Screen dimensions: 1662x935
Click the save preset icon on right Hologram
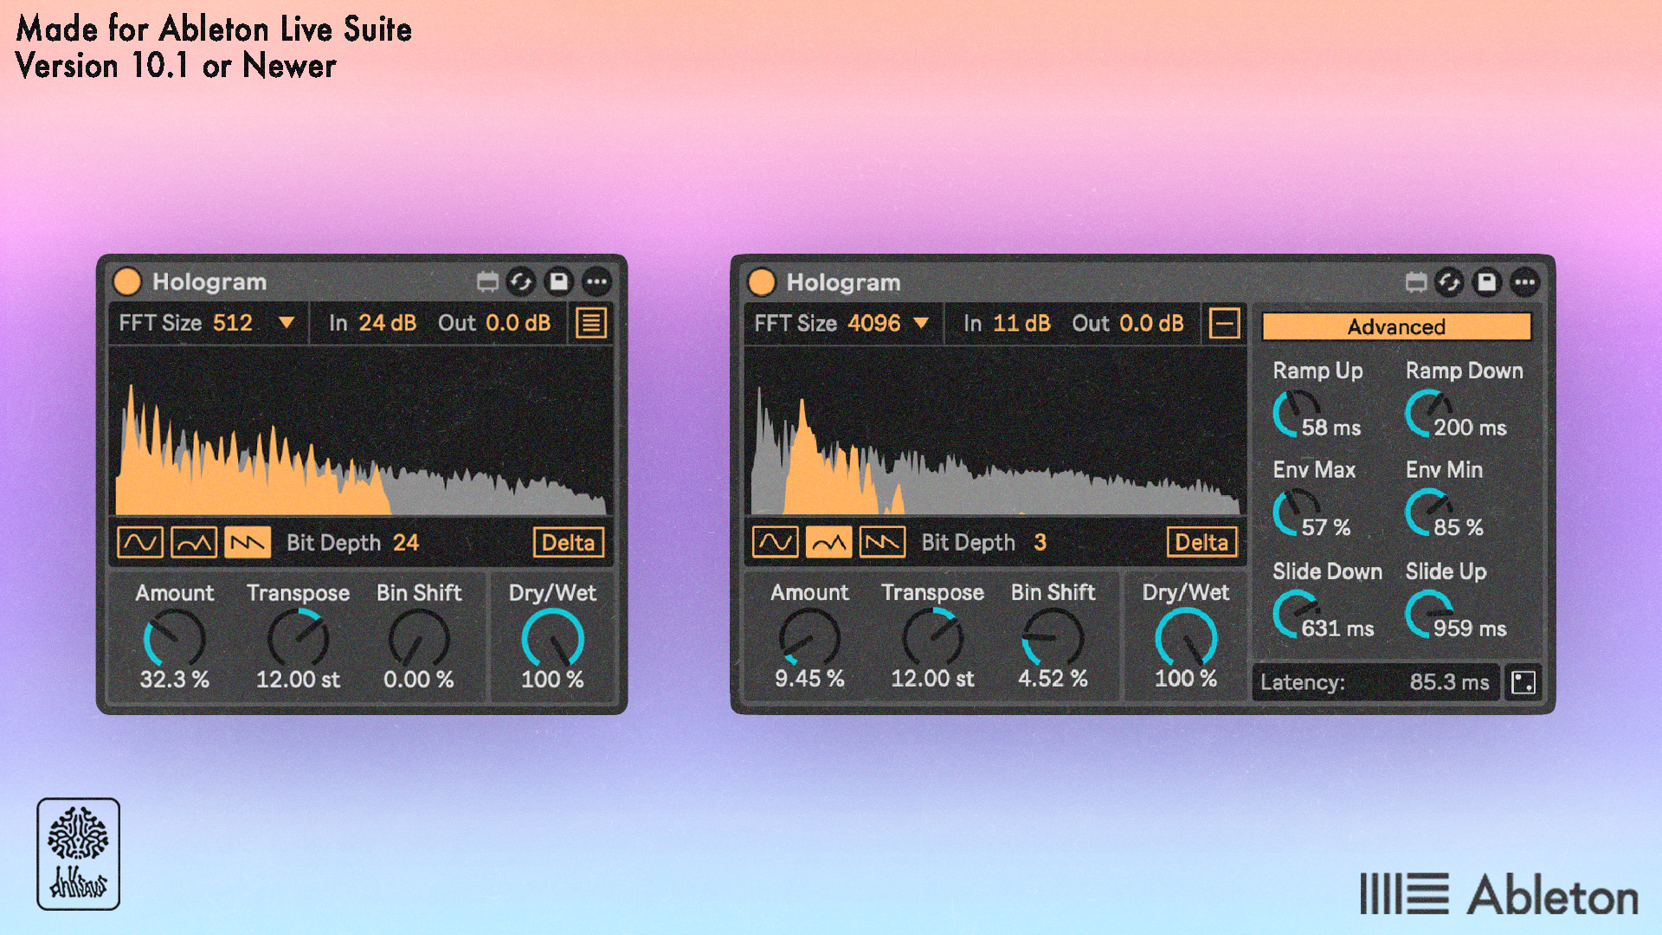click(1486, 281)
